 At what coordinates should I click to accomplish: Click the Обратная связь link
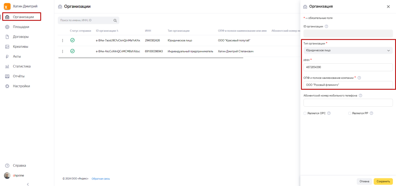point(101,179)
